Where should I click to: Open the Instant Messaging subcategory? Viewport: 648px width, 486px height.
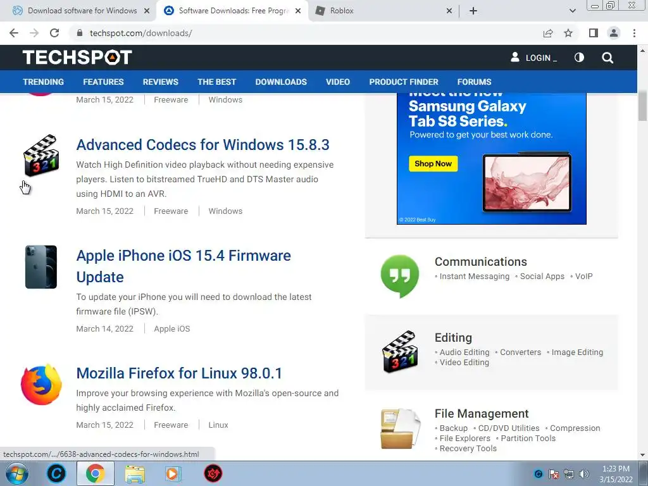coord(475,277)
